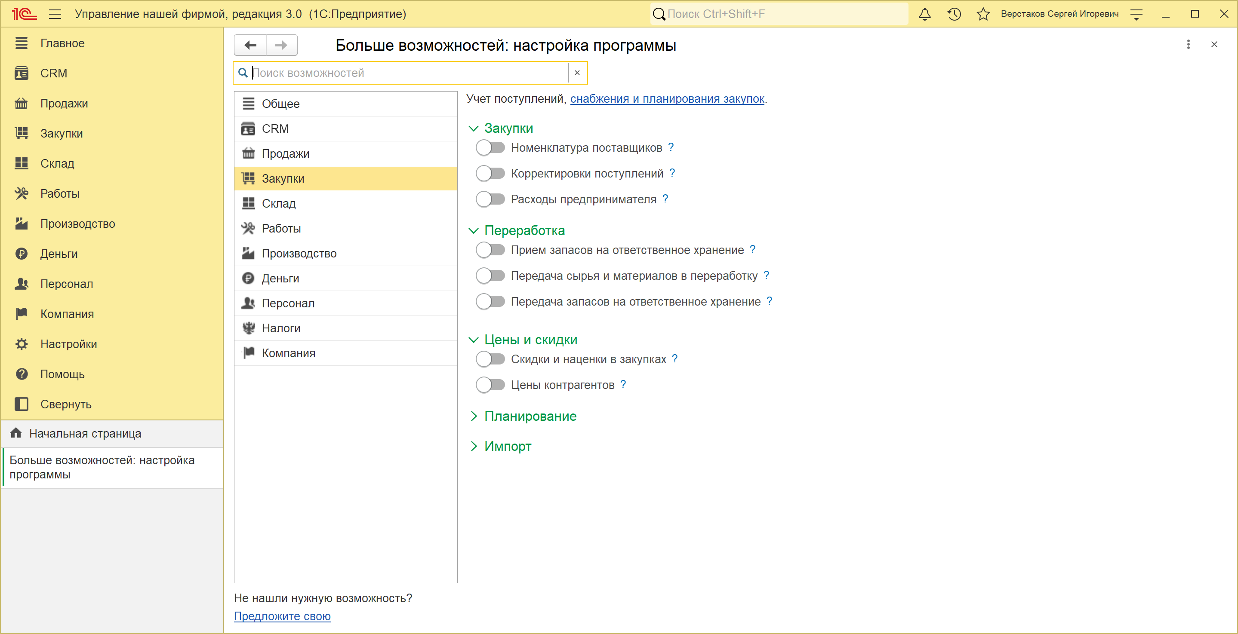Go forward with the right arrow button
This screenshot has height=634, width=1238.
click(282, 45)
